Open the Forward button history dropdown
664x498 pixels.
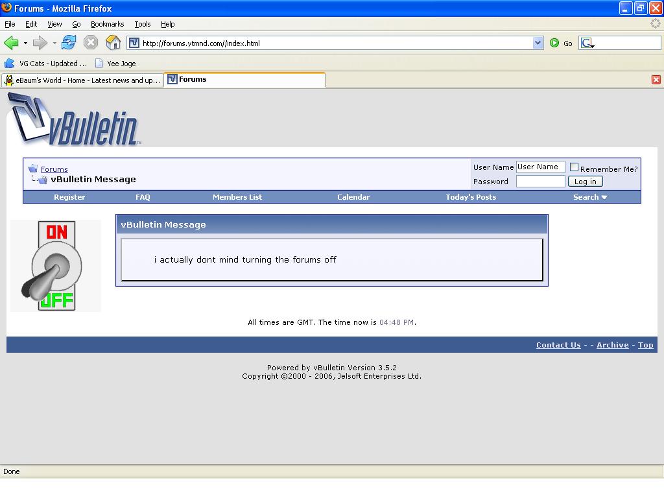point(54,43)
